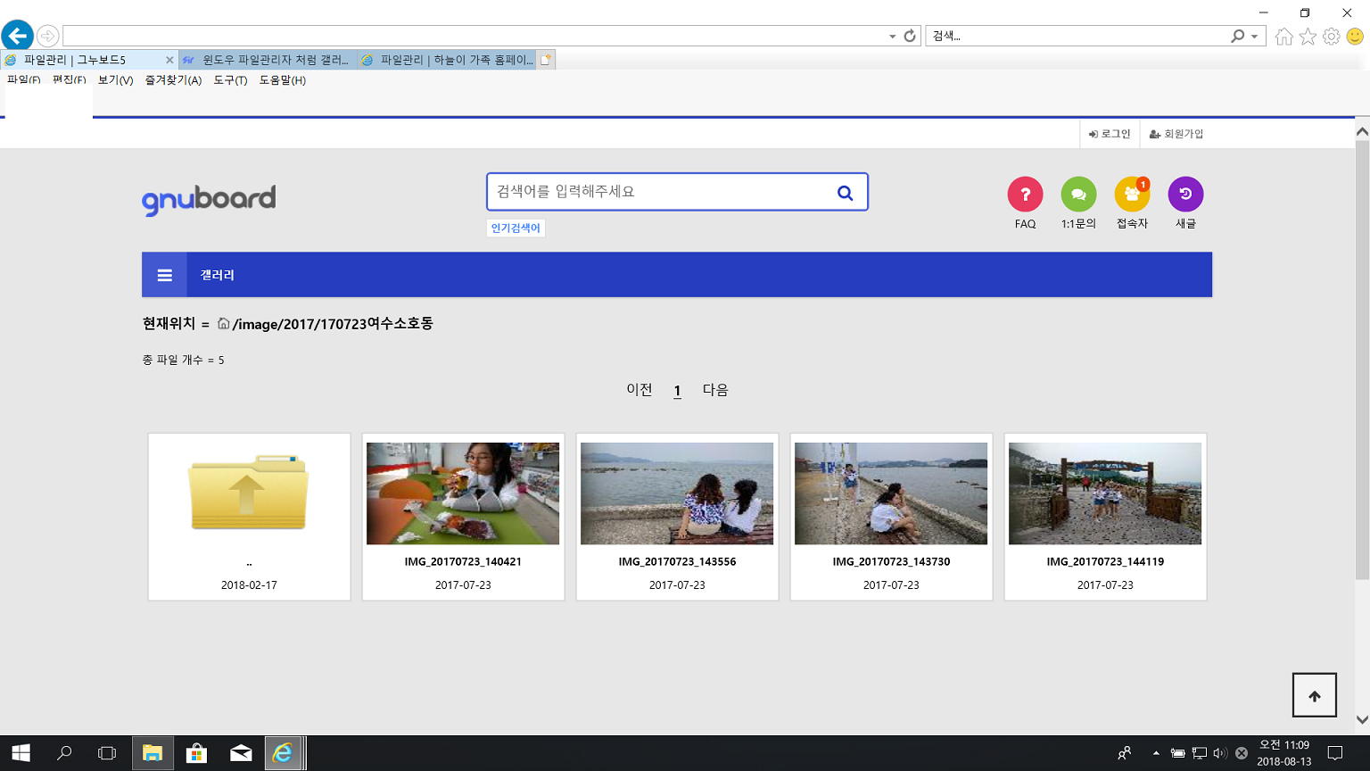This screenshot has height=771, width=1370.
Task: Click the 회원가입 link
Action: coord(1176,134)
